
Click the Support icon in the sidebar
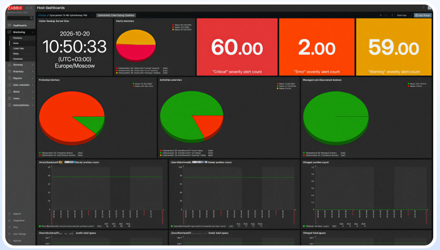coord(10,214)
